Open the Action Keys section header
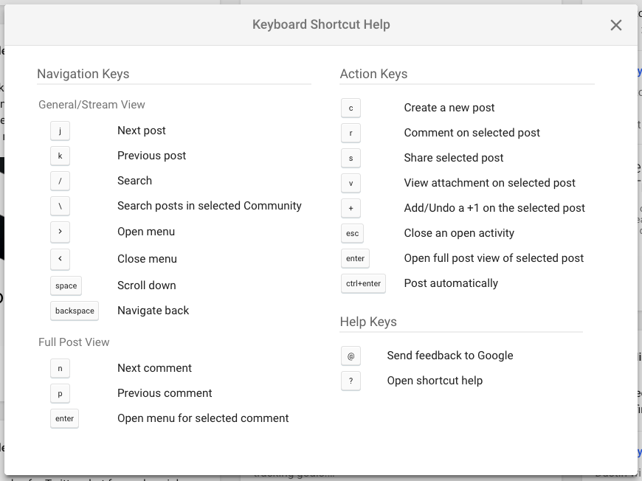The width and height of the screenshot is (642, 481). [x=373, y=74]
